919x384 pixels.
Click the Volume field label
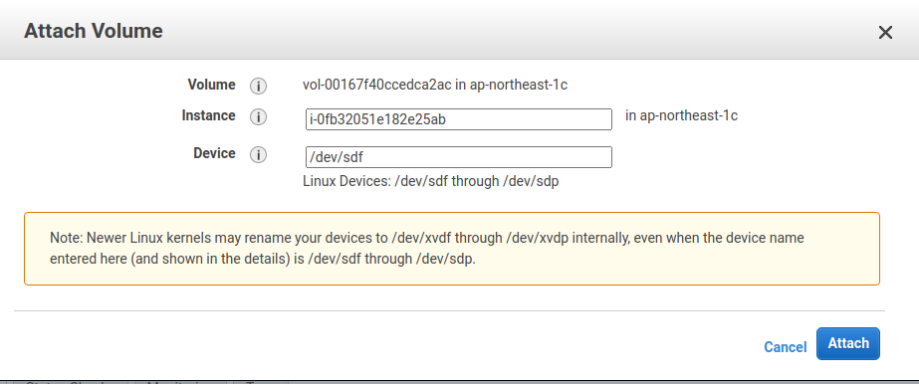coord(212,85)
